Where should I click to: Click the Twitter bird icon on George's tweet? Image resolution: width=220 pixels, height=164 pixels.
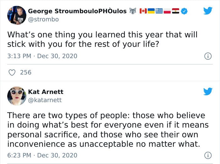(208, 11)
